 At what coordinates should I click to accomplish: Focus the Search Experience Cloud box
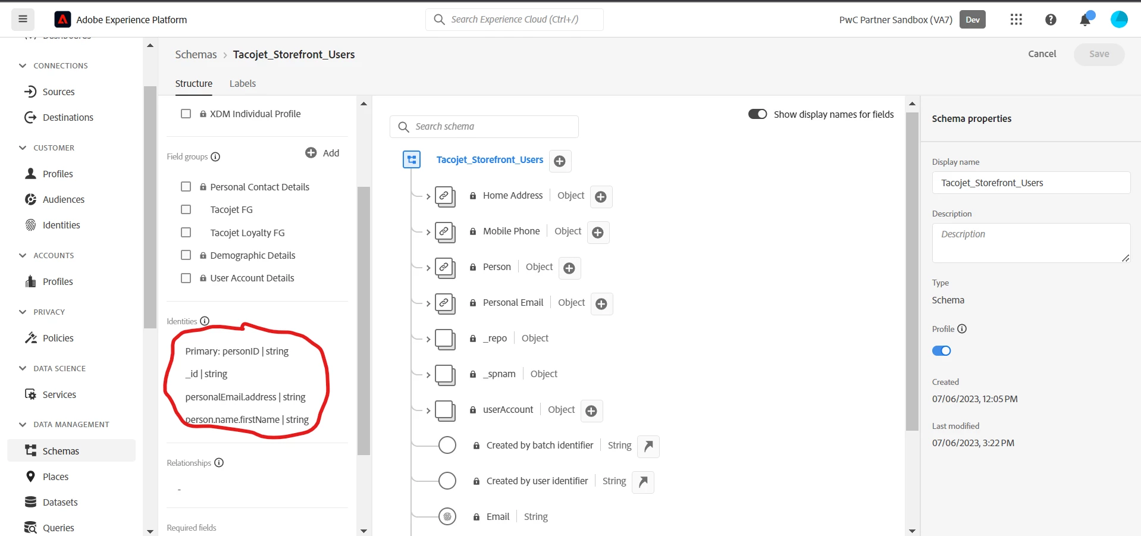(x=515, y=20)
